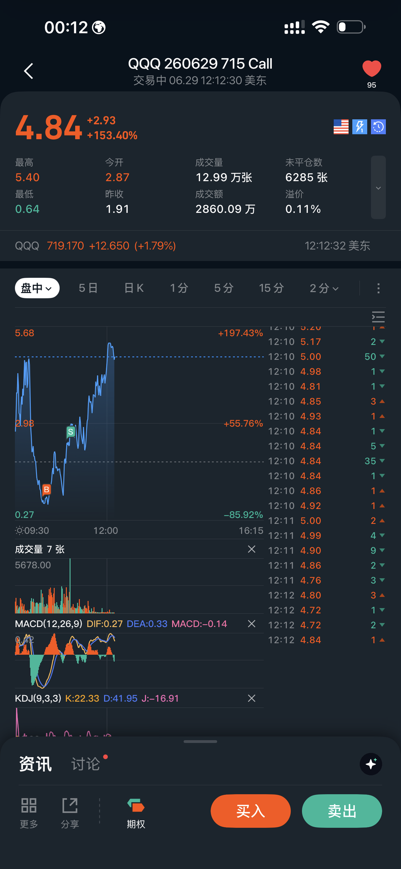Tap the clock history icon
The image size is (401, 869).
[378, 127]
